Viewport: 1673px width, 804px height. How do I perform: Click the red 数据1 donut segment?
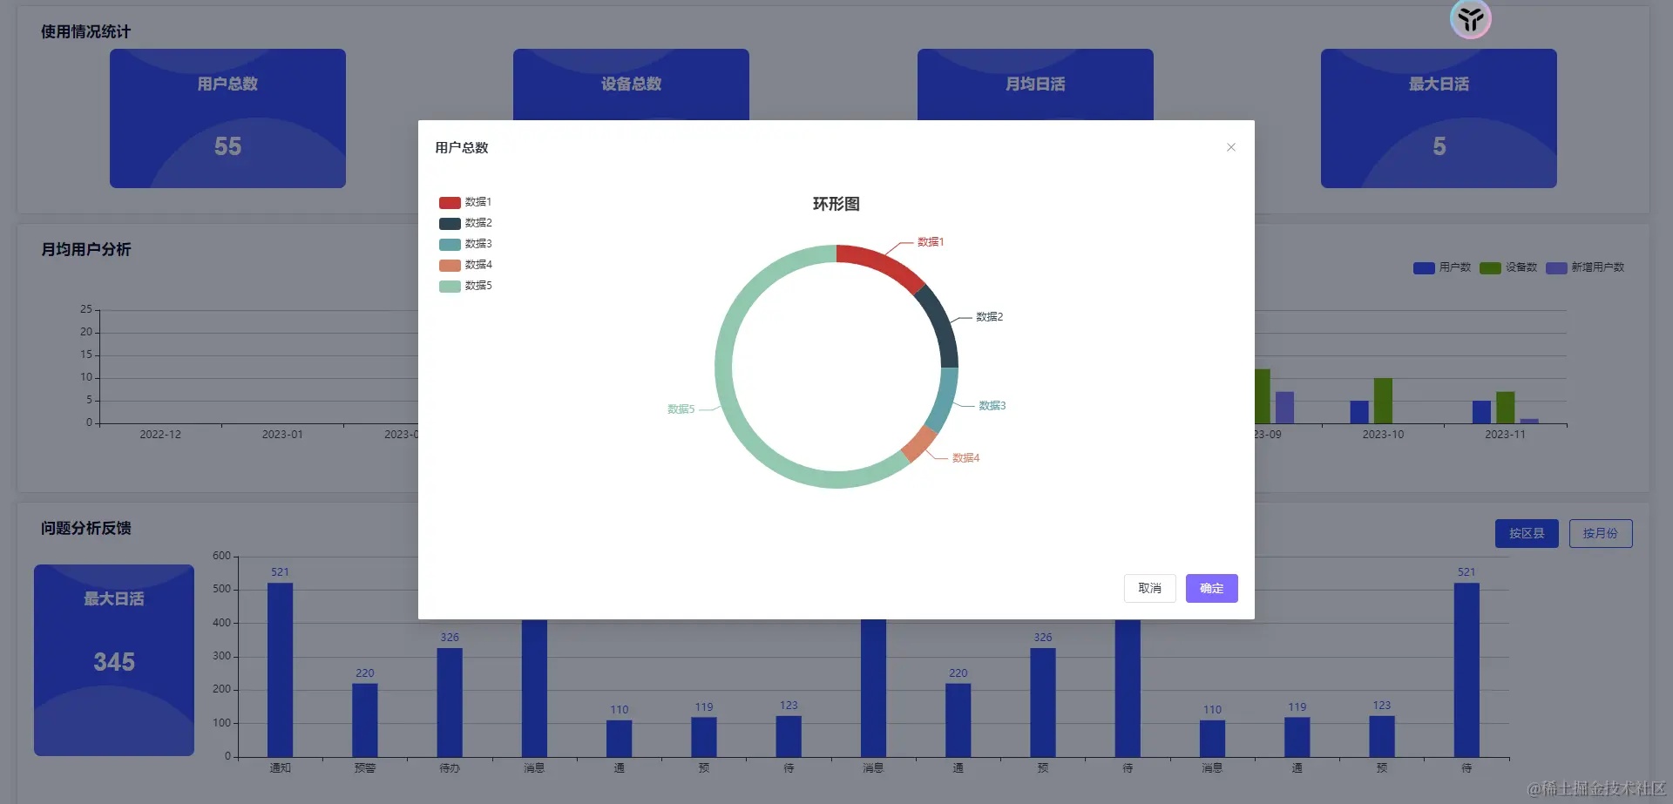coord(884,263)
